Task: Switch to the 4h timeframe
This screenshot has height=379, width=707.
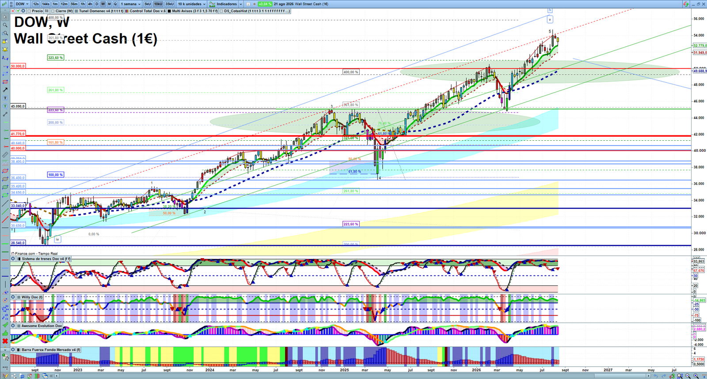Action: 90,4
